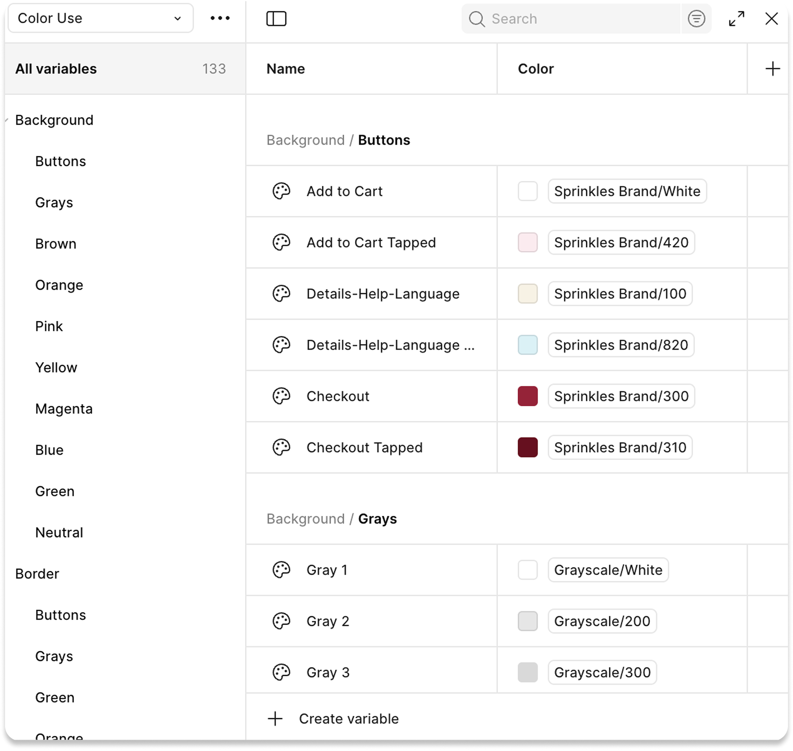The width and height of the screenshot is (793, 751).
Task: Open the Color Use collection dropdown
Action: [100, 18]
